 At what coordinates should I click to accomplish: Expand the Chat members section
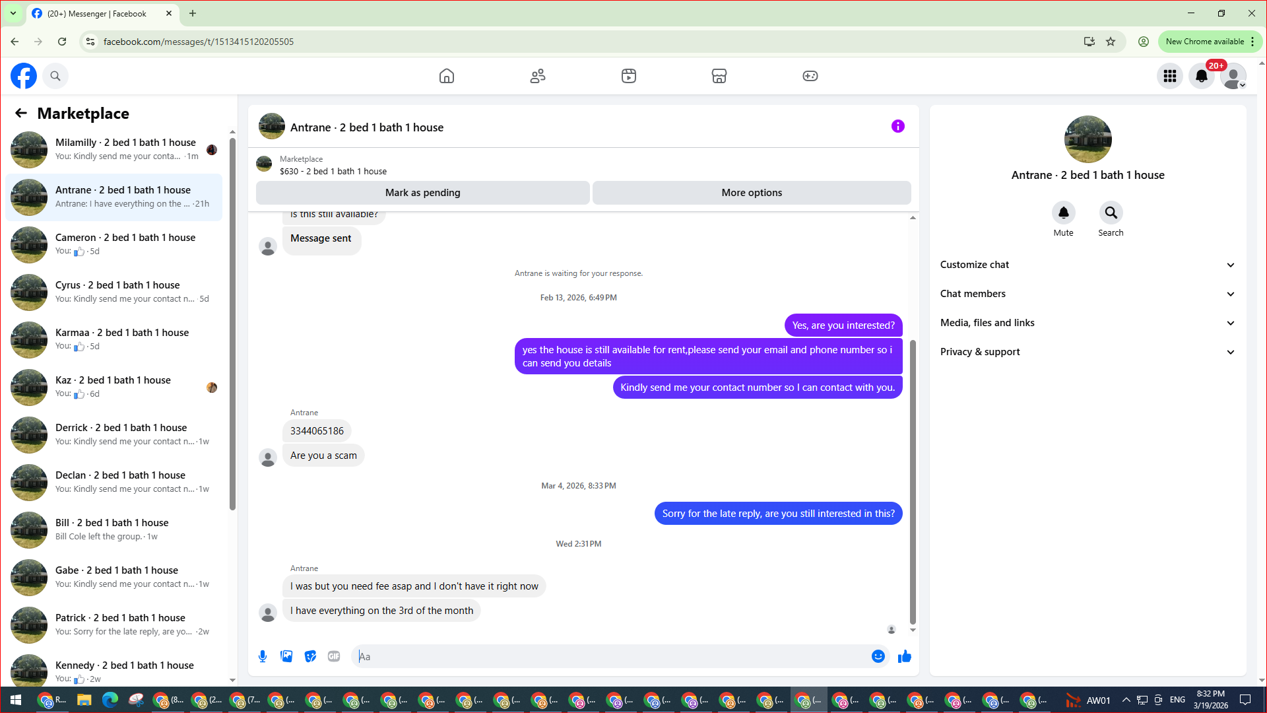[x=1088, y=294]
